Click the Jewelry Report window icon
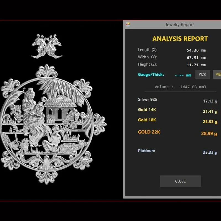This screenshot has height=221, width=221. (128, 24)
